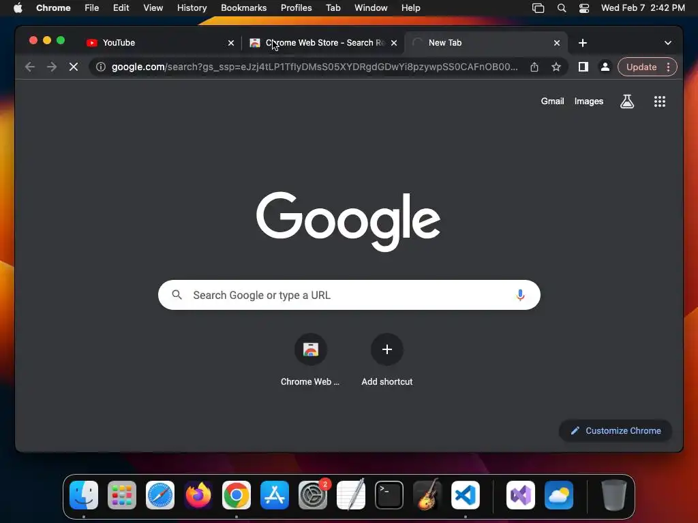Screen dimensions: 698x523
Task: Launch Firefox from the Dock
Action: tap(198, 495)
